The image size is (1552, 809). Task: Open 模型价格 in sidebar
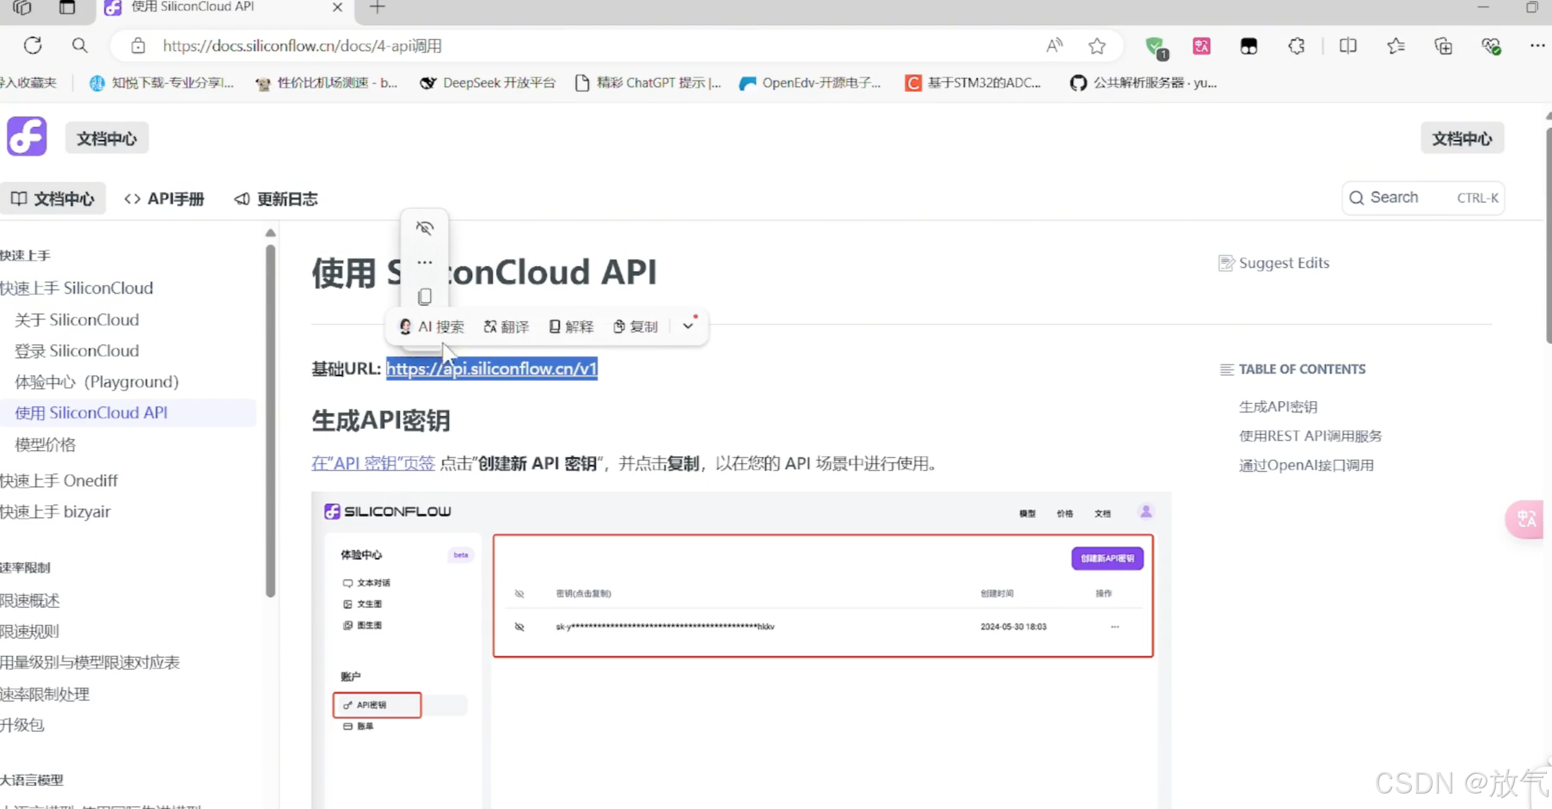pyautogui.click(x=45, y=444)
